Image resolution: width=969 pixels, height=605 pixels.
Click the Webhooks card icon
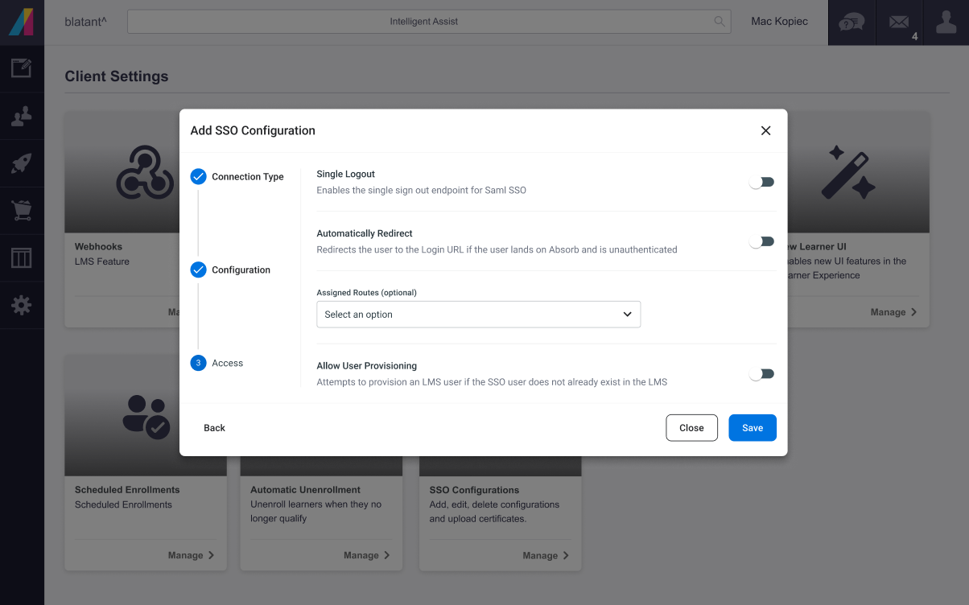click(146, 172)
